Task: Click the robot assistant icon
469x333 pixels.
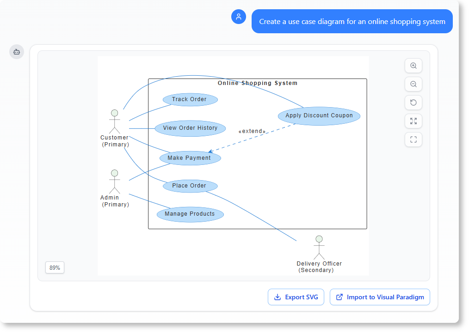Action: tap(17, 52)
